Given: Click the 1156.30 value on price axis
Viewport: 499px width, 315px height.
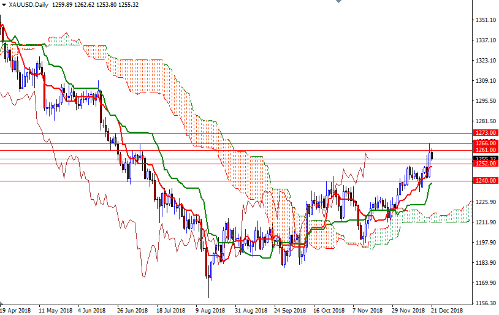Looking at the screenshot, I should pos(486,303).
